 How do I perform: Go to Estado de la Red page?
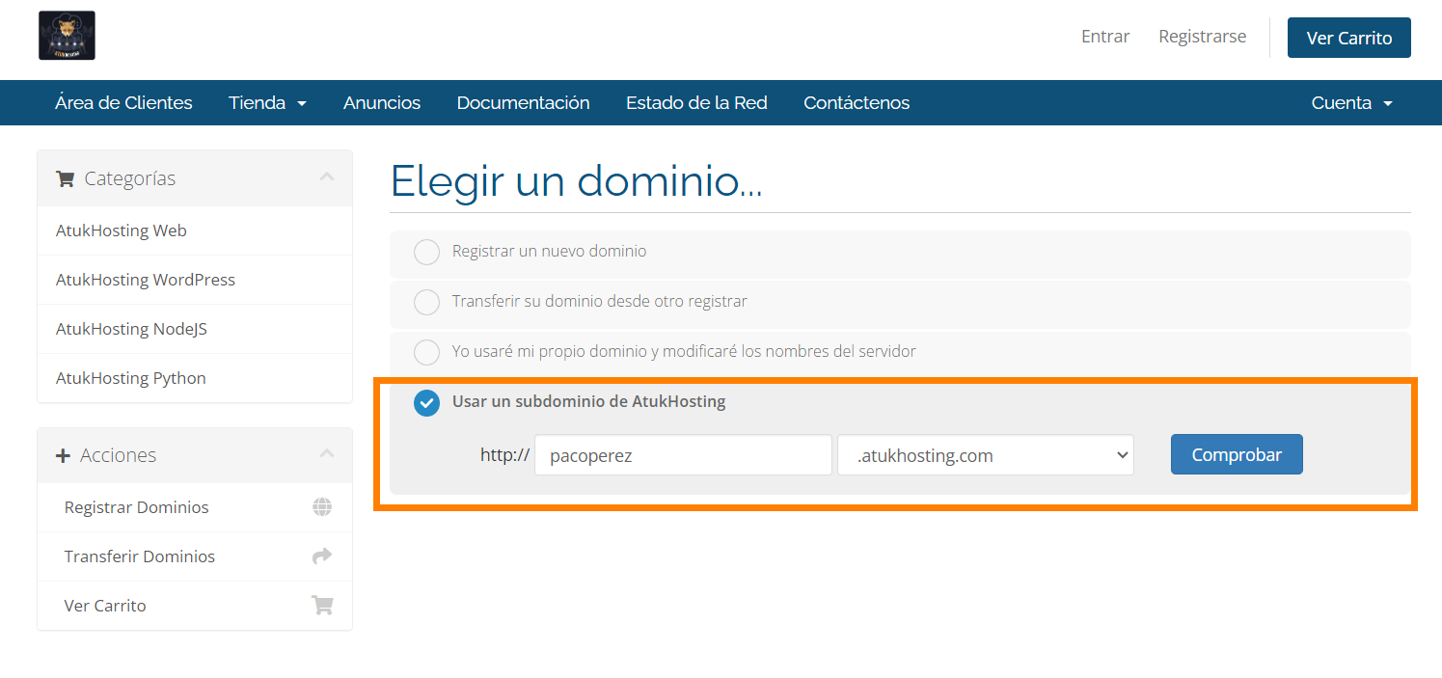[696, 103]
